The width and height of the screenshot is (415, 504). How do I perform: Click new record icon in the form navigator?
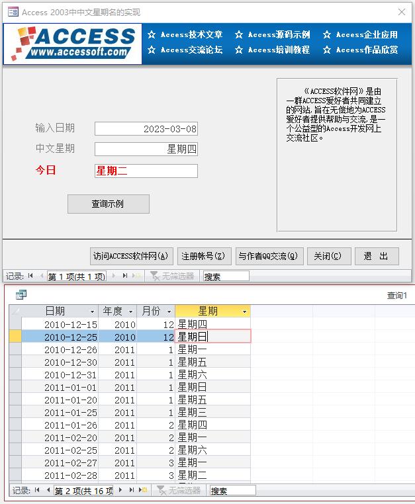click(137, 276)
